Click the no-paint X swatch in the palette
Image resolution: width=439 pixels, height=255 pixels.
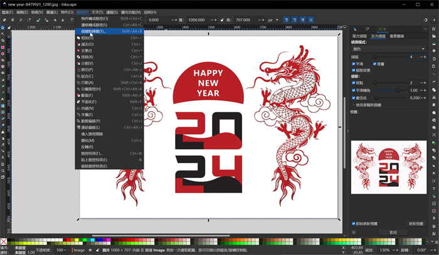click(4, 242)
